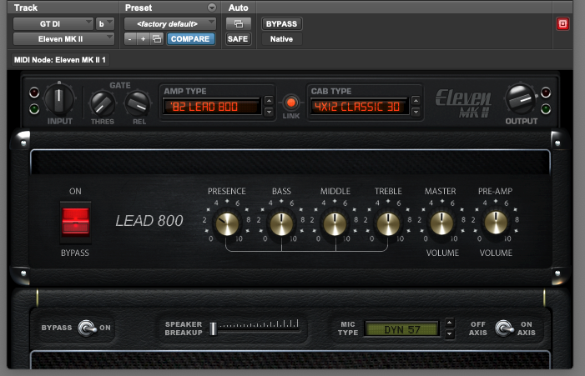
Task: Open the Preset menu circle arrow
Action: coord(211,8)
